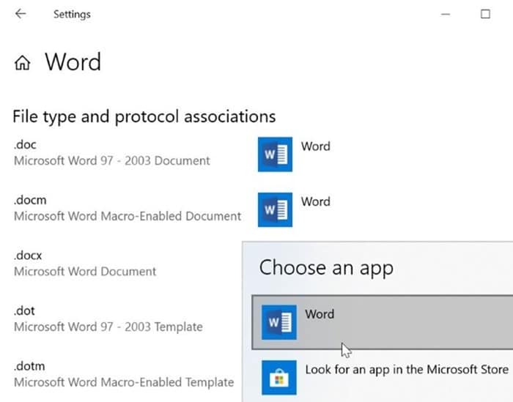Click Microsoft Word Macro-Enabled Template description
Screen dimensions: 513x402
(x=124, y=382)
